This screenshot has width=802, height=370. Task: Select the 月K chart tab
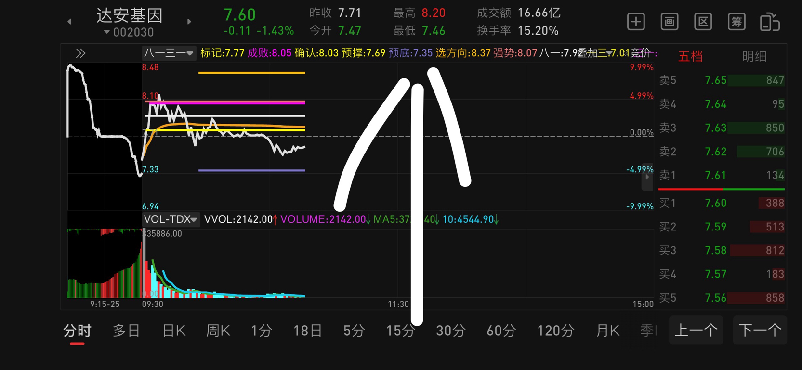coord(608,331)
